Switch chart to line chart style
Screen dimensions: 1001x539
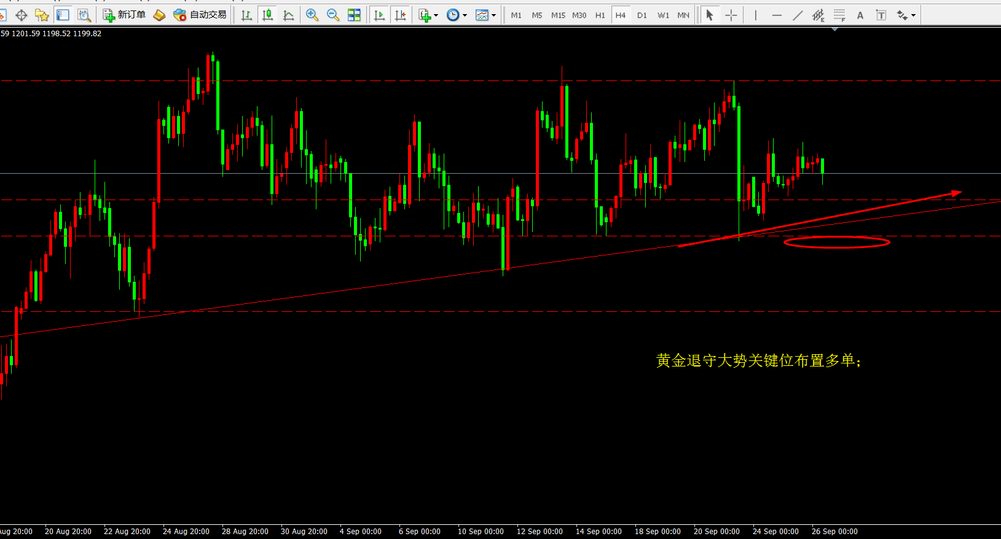[288, 15]
